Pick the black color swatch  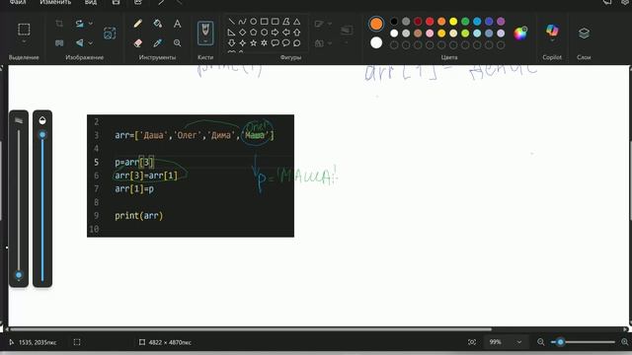(394, 22)
